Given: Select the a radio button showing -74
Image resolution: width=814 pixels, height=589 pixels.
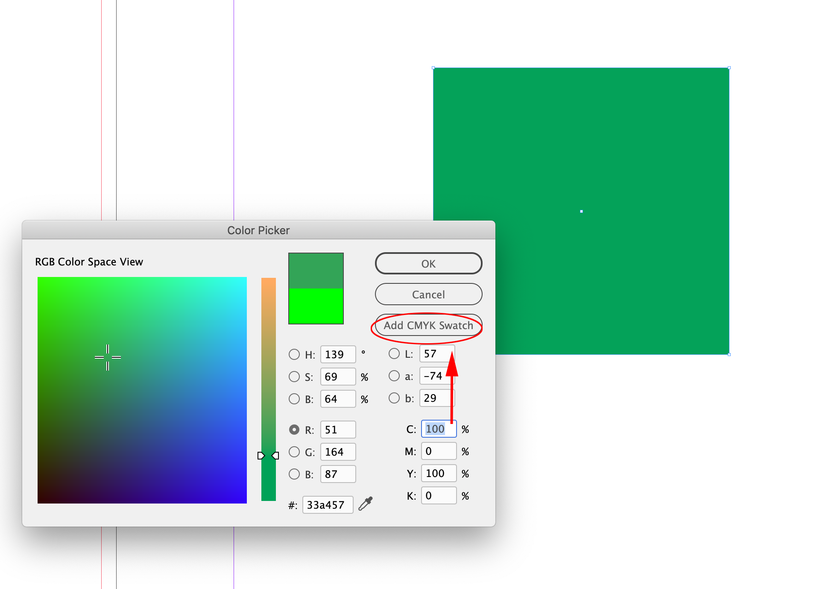Looking at the screenshot, I should pyautogui.click(x=394, y=376).
